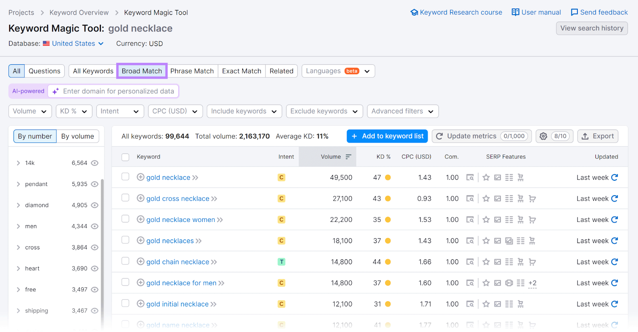Click the settings gear icon showing 8/10
The width and height of the screenshot is (638, 332).
click(x=554, y=136)
